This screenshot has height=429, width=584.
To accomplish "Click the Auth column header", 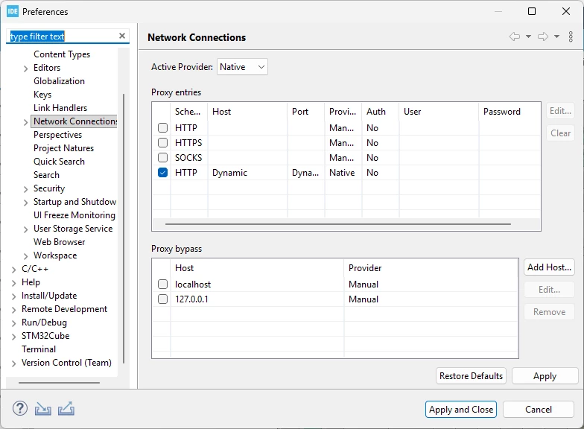I will [x=380, y=112].
